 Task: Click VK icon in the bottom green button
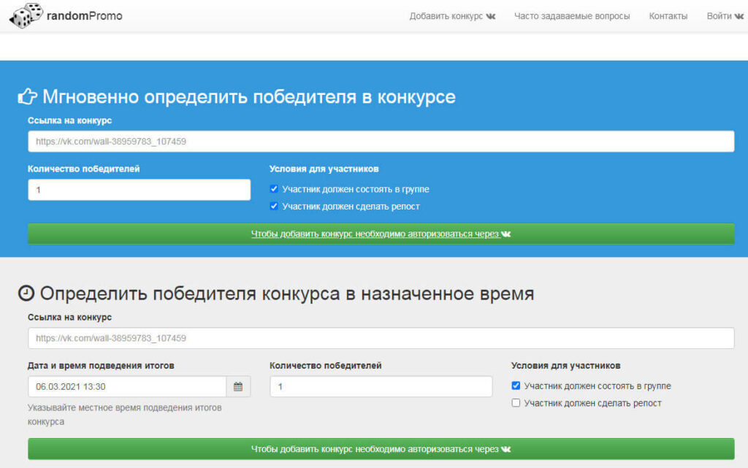tap(506, 449)
